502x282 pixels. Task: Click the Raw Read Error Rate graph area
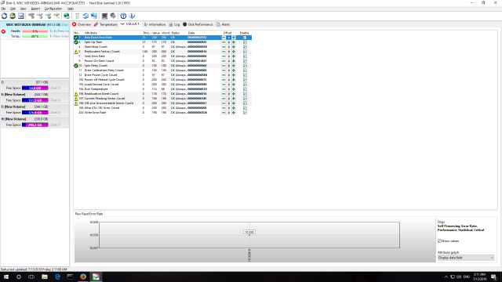[x=249, y=235]
